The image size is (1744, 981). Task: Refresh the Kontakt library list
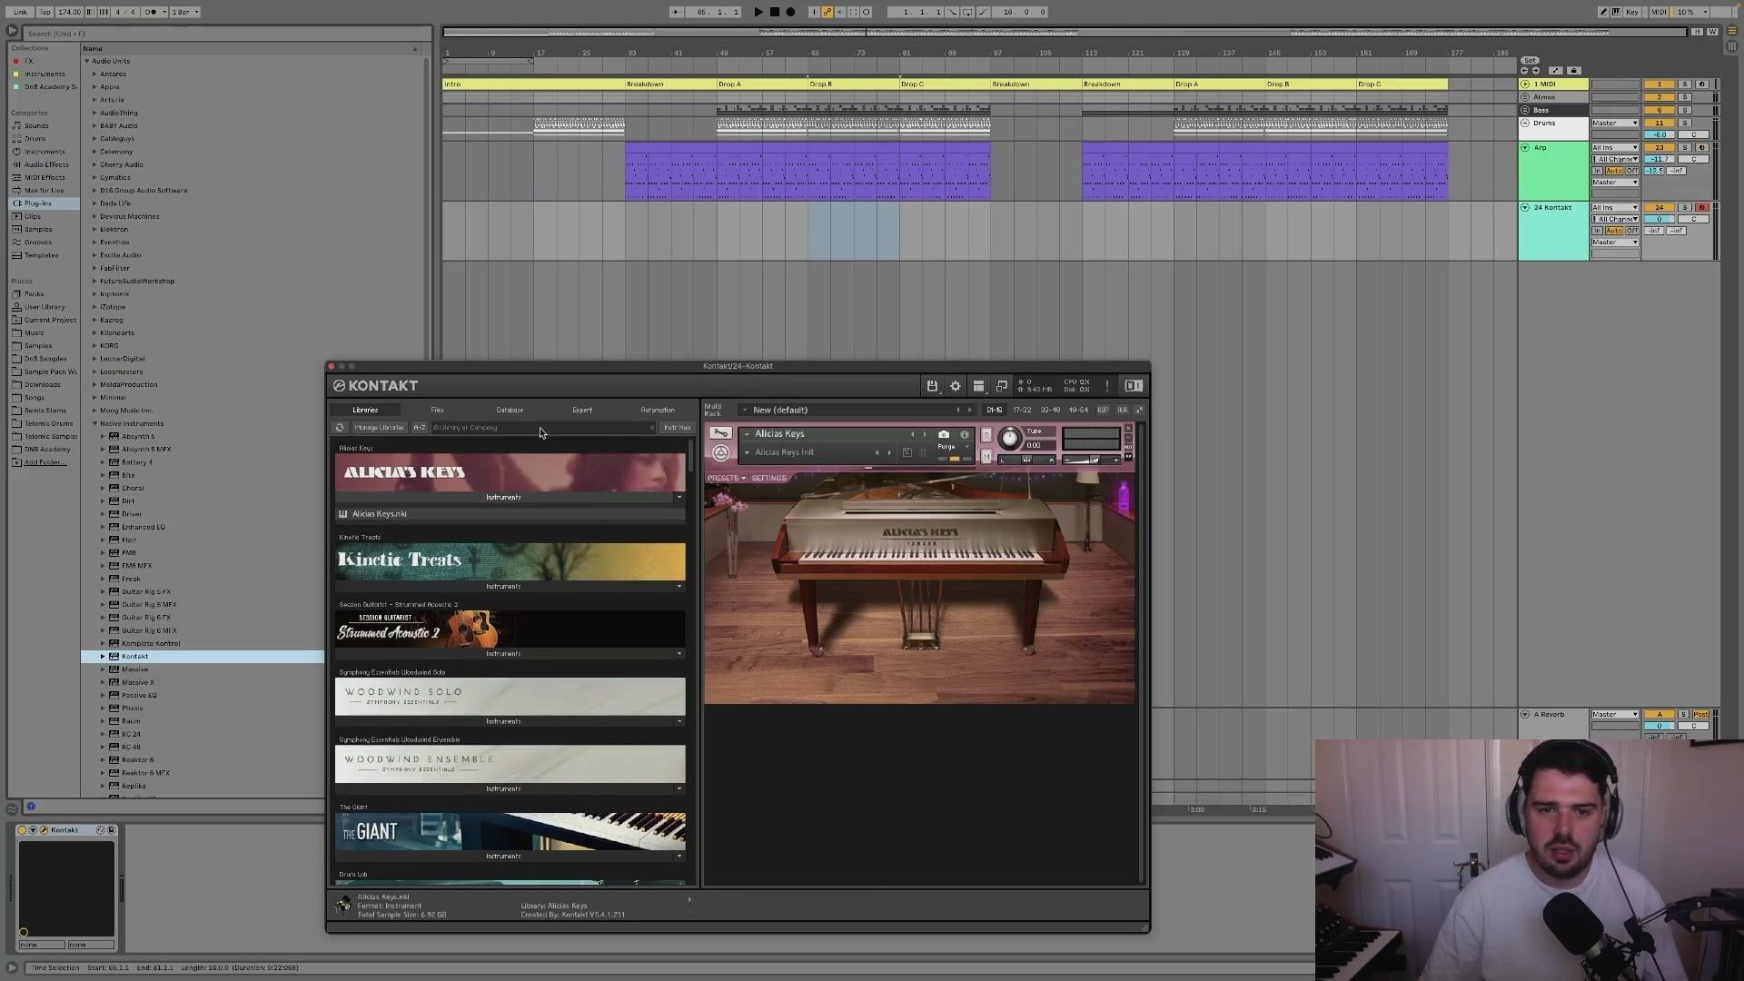coord(340,428)
